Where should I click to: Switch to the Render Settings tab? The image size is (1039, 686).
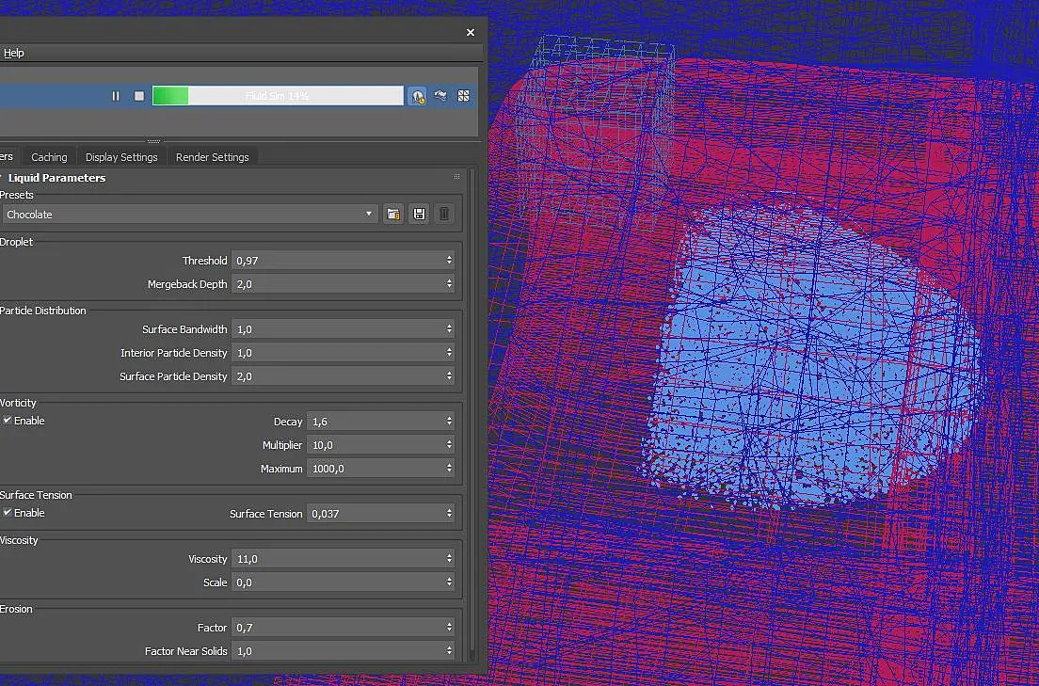pos(212,157)
